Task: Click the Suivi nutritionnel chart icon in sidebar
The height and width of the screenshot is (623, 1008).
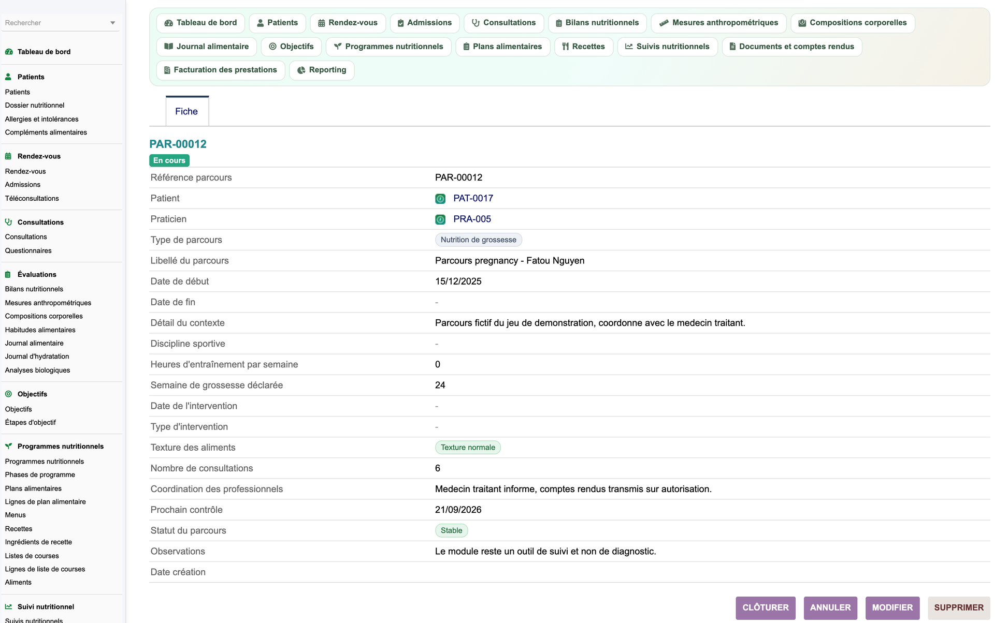Action: pyautogui.click(x=8, y=606)
